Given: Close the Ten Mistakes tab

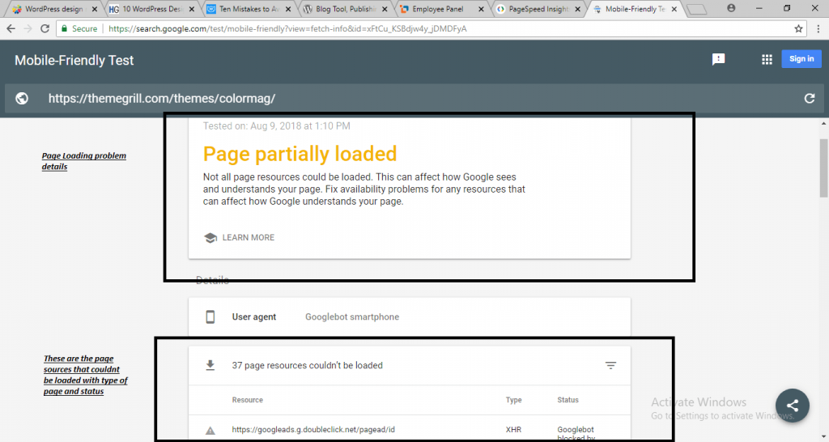Looking at the screenshot, I should point(288,9).
